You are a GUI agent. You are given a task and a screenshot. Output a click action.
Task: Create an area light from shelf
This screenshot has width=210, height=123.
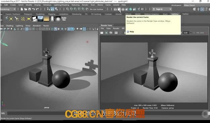29,19
